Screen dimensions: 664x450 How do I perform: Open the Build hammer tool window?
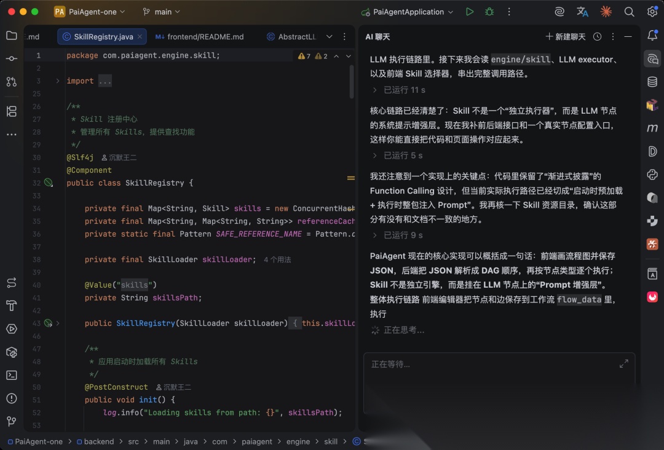pyautogui.click(x=12, y=306)
